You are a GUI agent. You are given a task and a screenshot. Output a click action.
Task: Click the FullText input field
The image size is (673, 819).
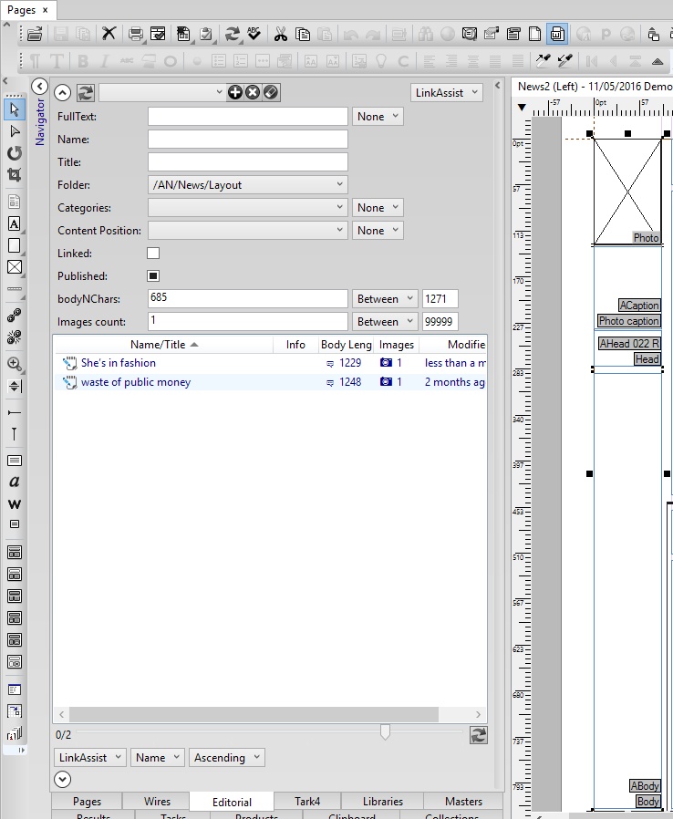pos(248,117)
